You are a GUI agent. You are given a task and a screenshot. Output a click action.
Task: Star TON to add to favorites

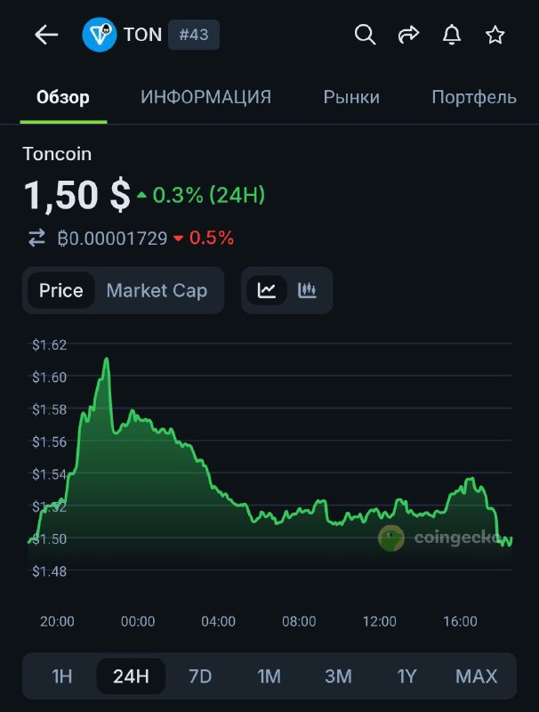click(495, 35)
